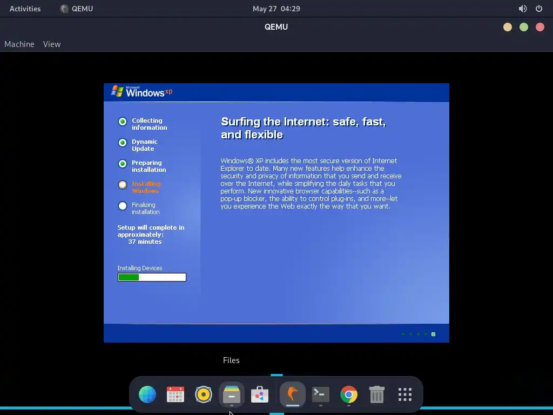This screenshot has width=553, height=415.
Task: Click the QEMU window title text
Action: pos(276,27)
